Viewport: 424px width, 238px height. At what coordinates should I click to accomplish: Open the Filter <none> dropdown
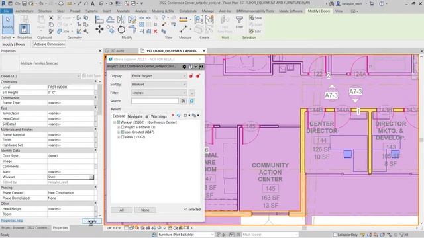(x=159, y=93)
